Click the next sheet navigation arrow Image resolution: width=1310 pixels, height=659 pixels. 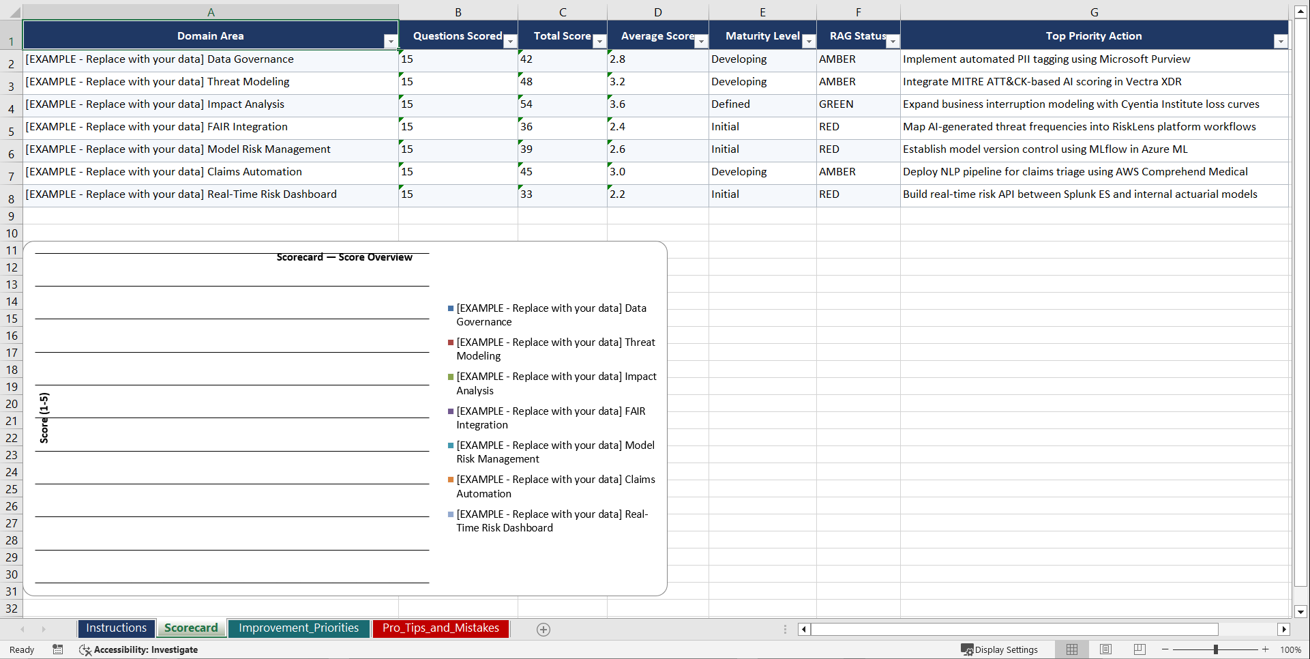pos(44,629)
